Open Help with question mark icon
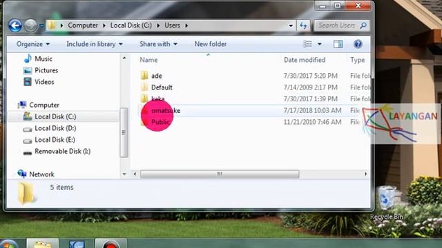Viewport: 442px width, 248px height. (358, 44)
